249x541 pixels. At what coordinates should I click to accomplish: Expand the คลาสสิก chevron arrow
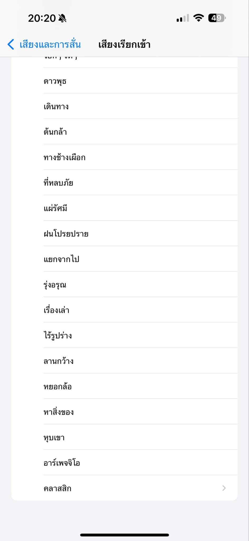coord(224,488)
